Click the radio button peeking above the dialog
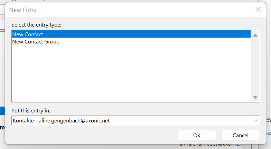 point(14,1)
